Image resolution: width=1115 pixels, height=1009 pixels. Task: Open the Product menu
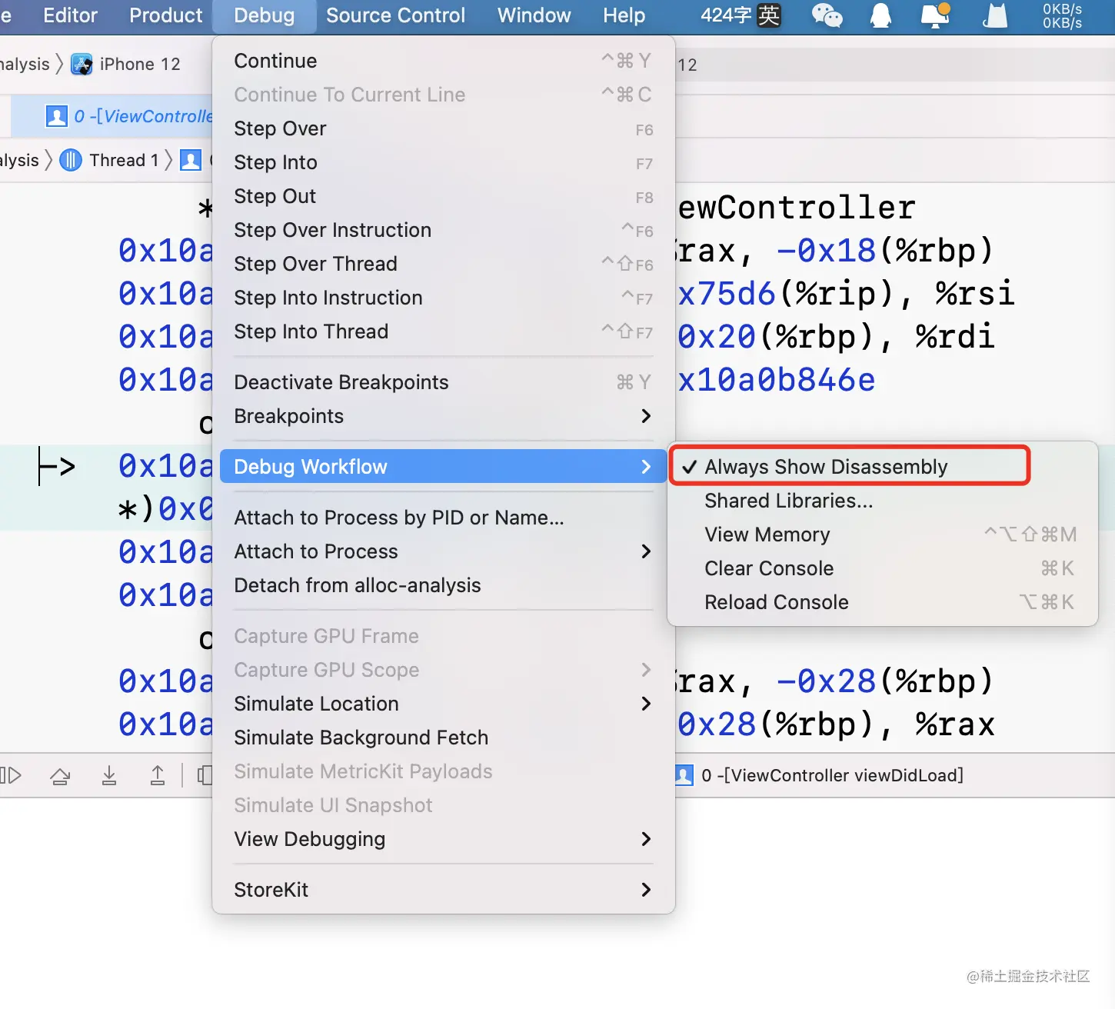(165, 15)
